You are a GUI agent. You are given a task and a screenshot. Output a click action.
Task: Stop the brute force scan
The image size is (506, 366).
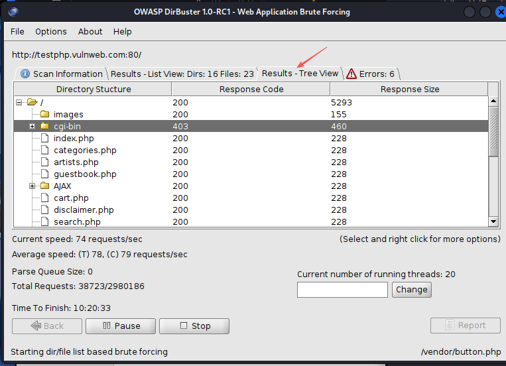pos(194,326)
